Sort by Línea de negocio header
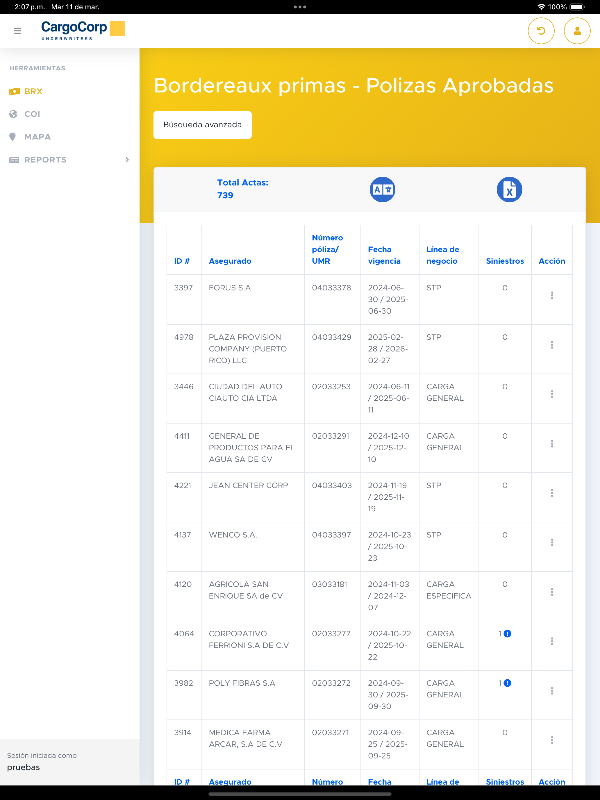600x800 pixels. point(443,255)
